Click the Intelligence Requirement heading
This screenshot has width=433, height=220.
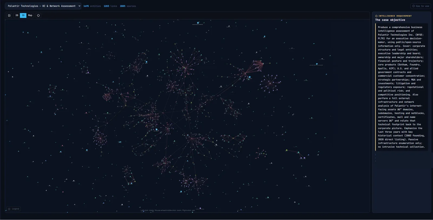pos(393,16)
